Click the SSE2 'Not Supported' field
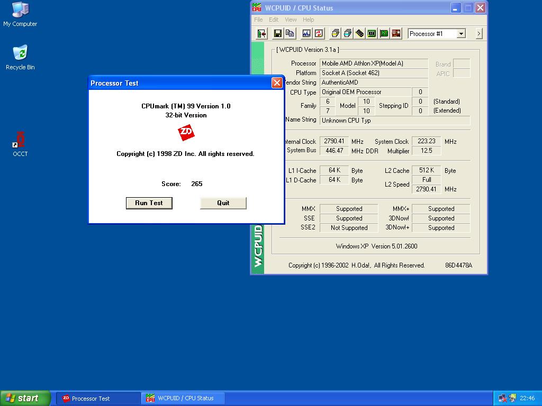Viewport: 542px width, 406px height. [349, 228]
